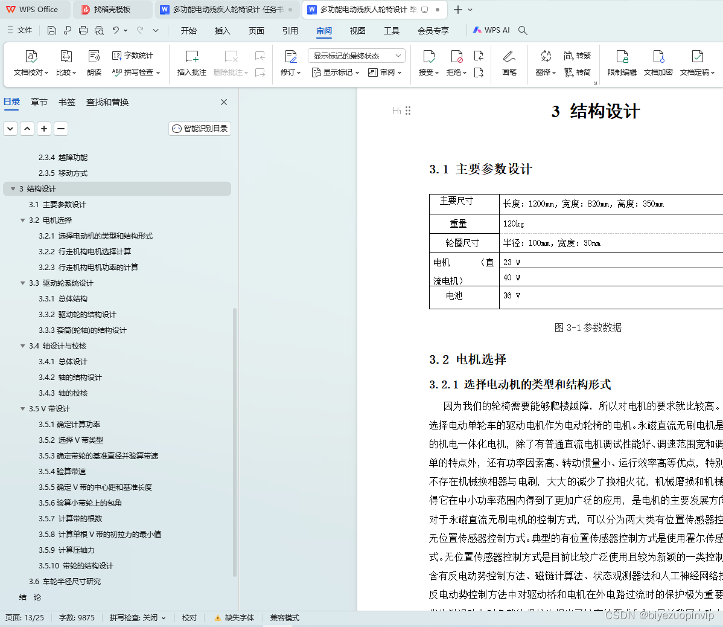
Task: Open the 审阅 pane dropdown in ribbon
Action: [385, 72]
